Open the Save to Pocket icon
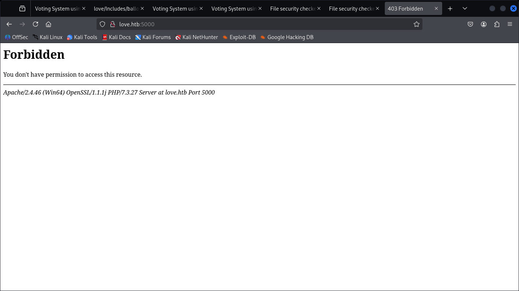The width and height of the screenshot is (519, 291). [470, 24]
